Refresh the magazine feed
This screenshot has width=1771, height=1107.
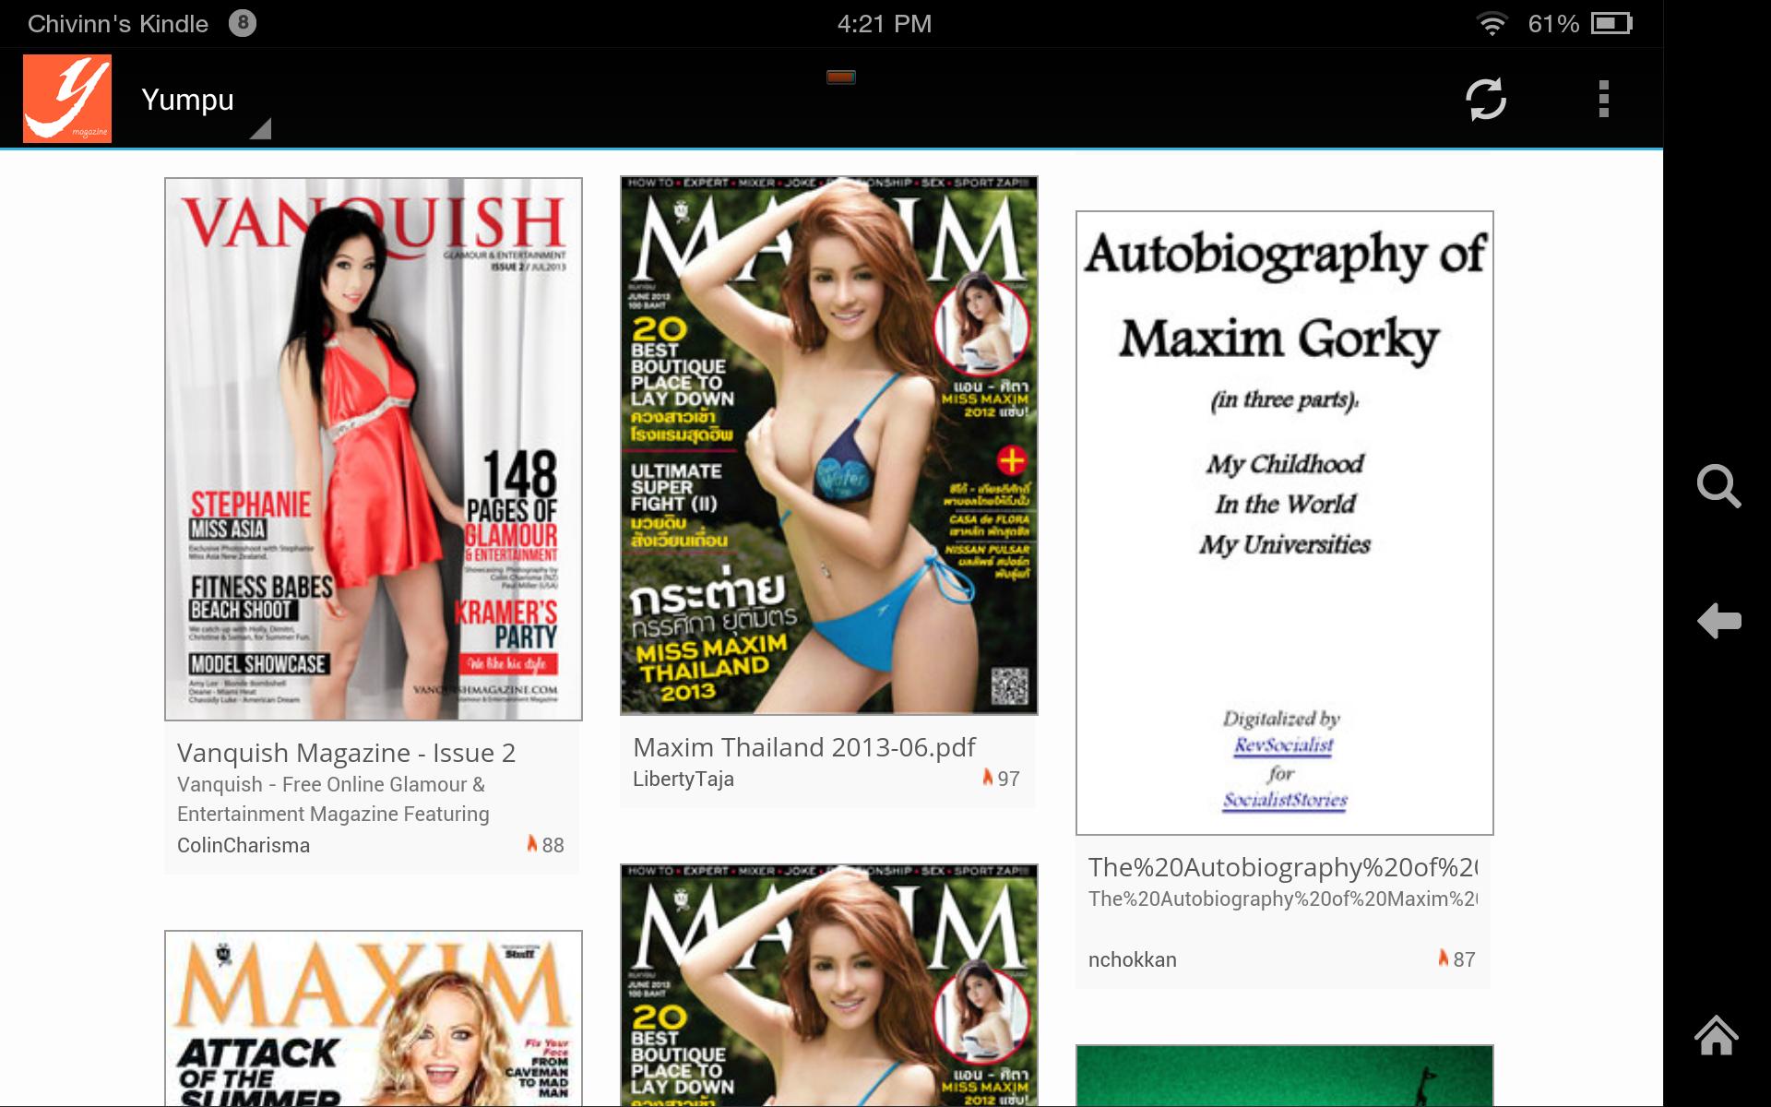[1487, 98]
